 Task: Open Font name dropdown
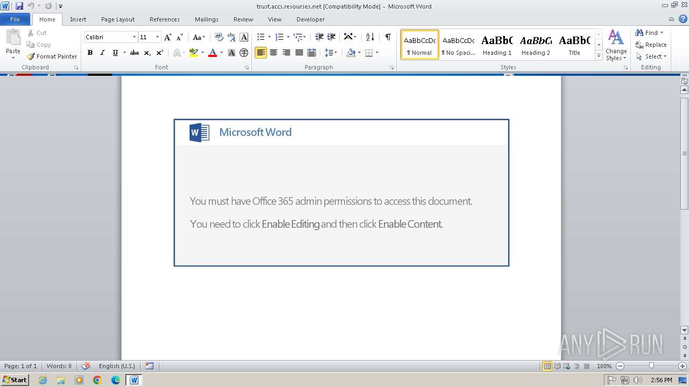[134, 37]
